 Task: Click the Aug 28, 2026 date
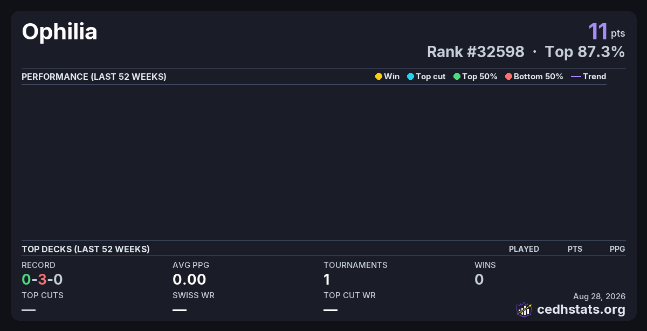[600, 296]
